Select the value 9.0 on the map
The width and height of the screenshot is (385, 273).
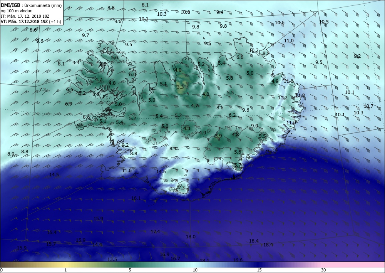pyautogui.click(x=254, y=126)
